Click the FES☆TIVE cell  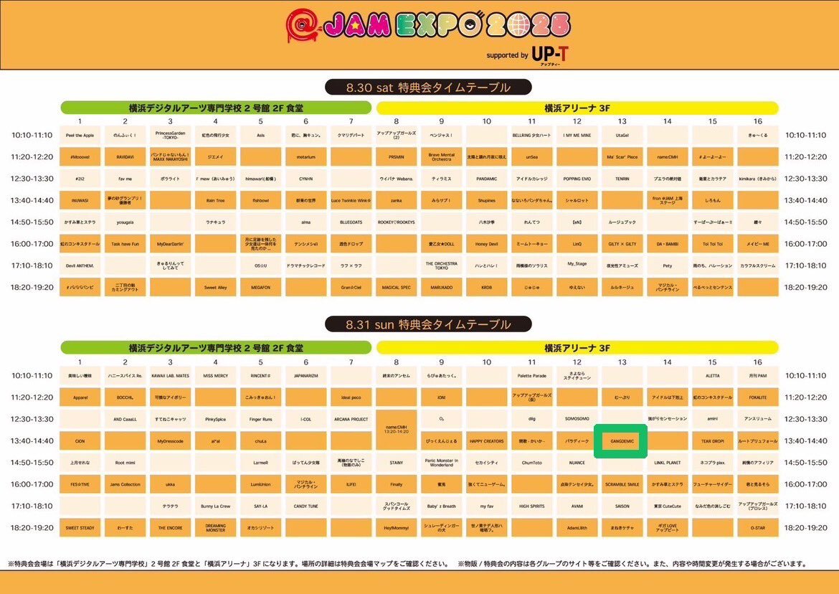[80, 484]
